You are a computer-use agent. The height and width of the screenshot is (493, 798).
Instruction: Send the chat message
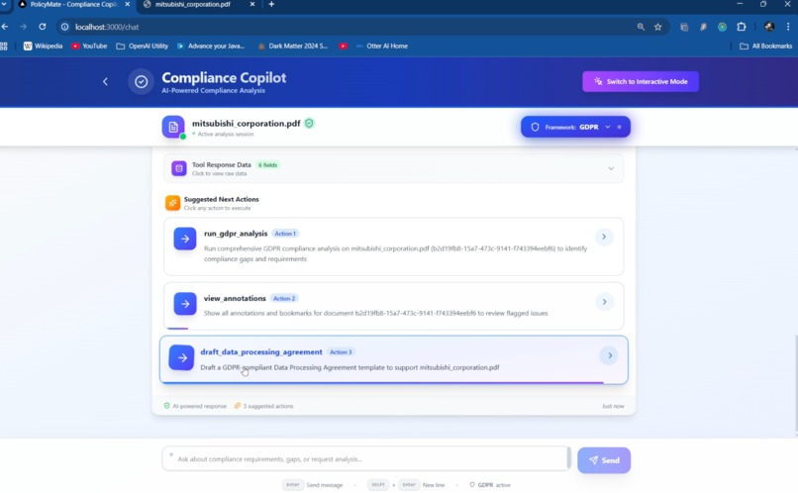[x=604, y=460]
